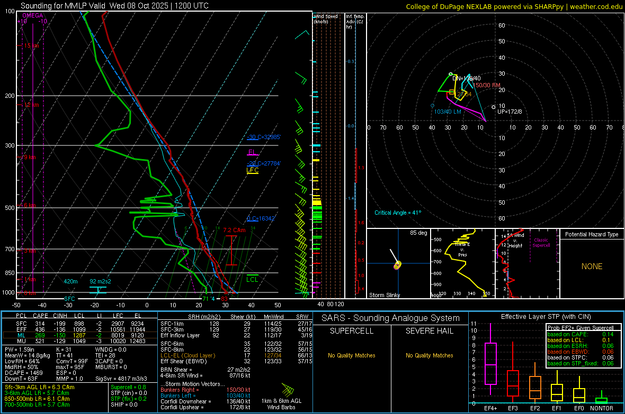Select the MU parcel row in the CAPE table

pyautogui.click(x=80, y=341)
